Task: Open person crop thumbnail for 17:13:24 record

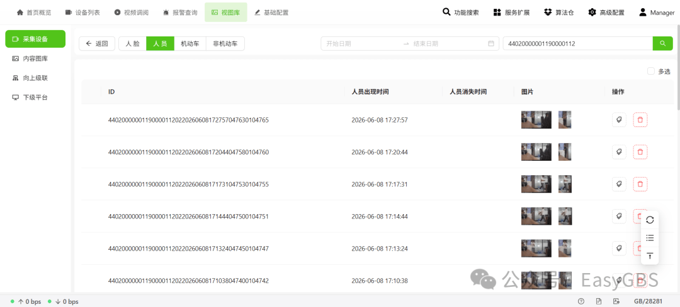Action: click(565, 248)
